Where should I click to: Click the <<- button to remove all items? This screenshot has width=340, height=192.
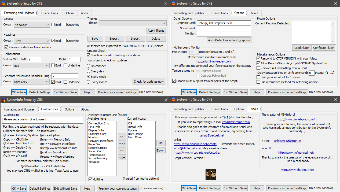tap(122, 157)
